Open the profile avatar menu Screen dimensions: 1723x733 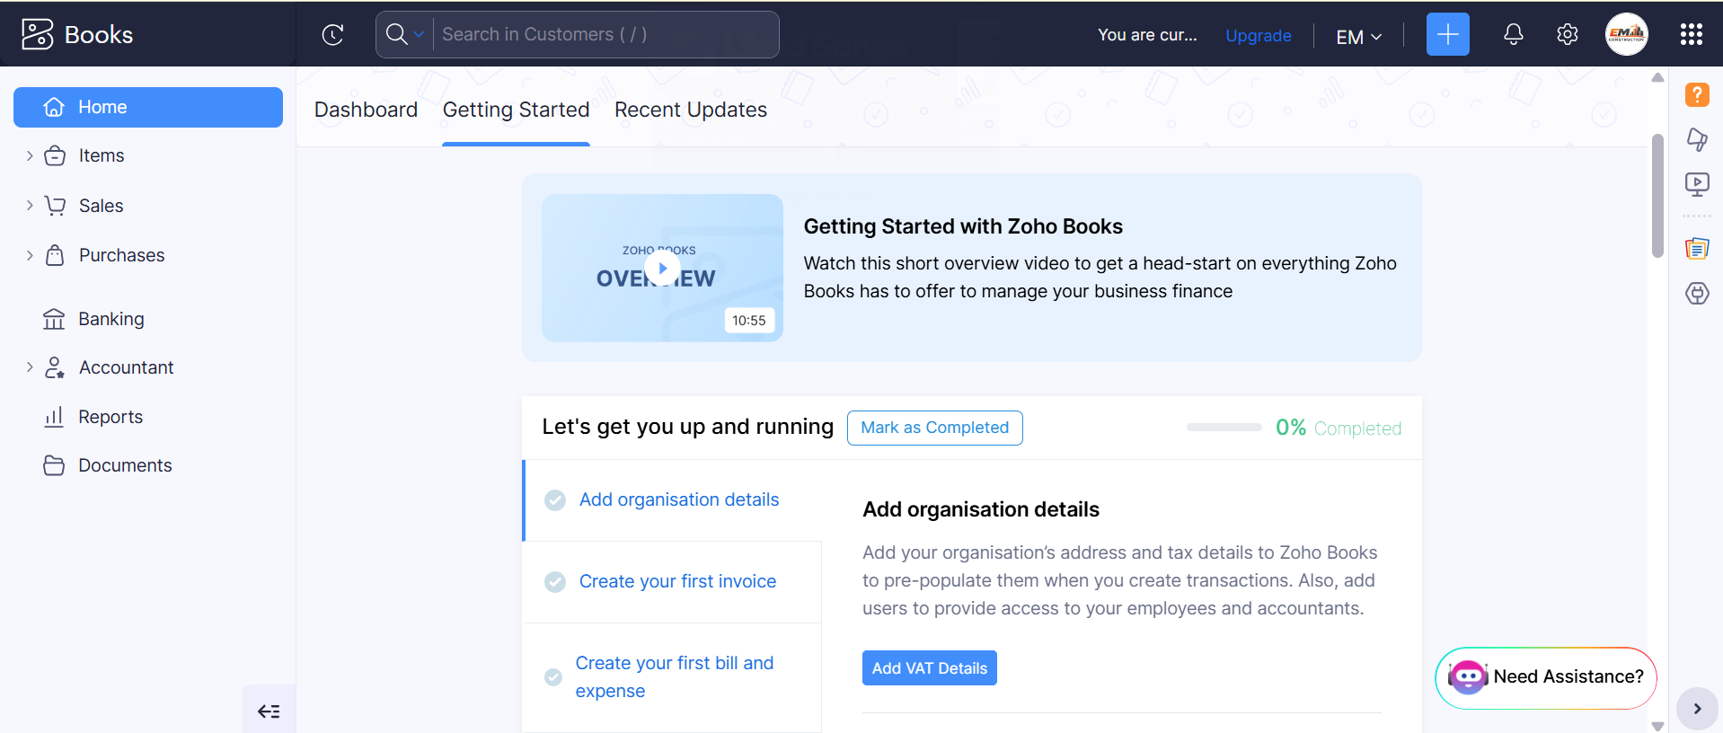1626,34
